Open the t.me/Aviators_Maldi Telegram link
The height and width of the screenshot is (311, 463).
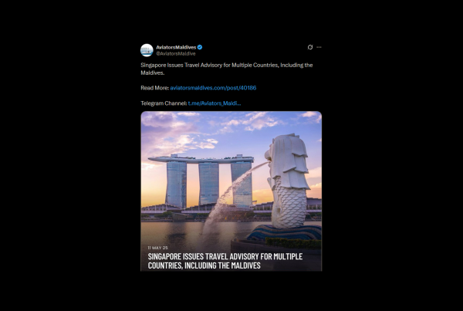(215, 103)
